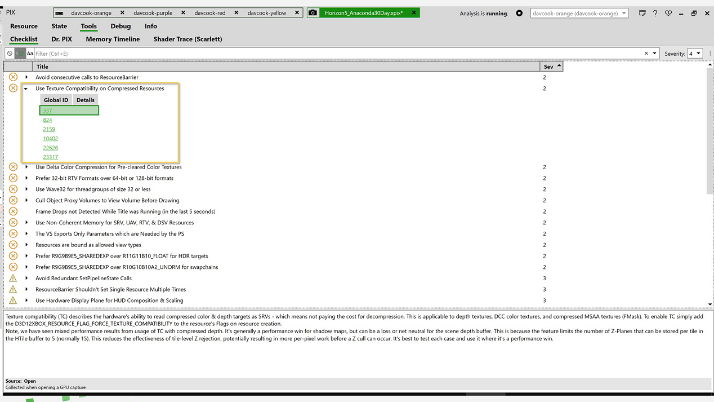Open the Severity level dropdown
714x402 pixels.
click(x=695, y=54)
